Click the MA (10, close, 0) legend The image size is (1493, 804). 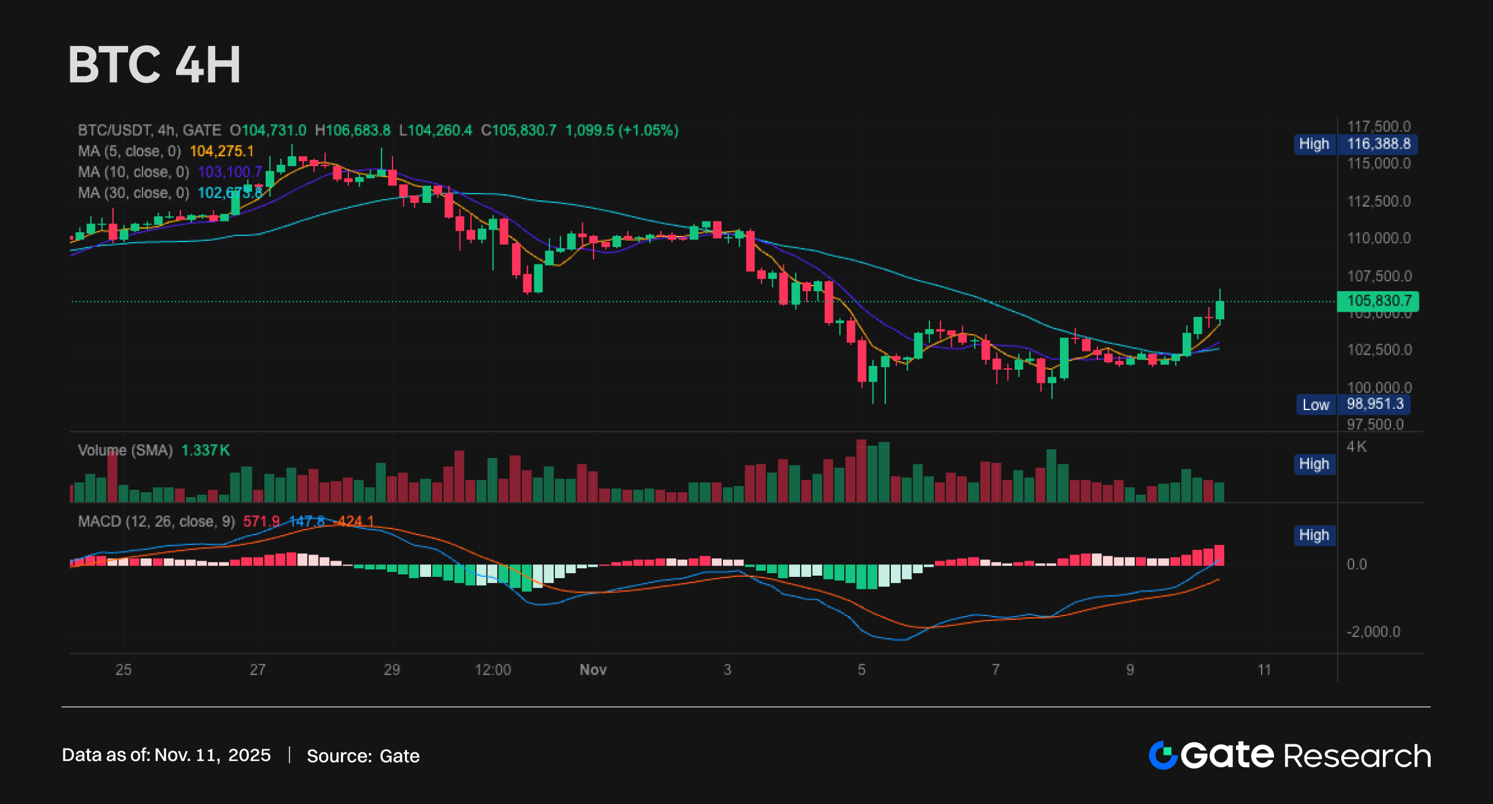tap(133, 172)
